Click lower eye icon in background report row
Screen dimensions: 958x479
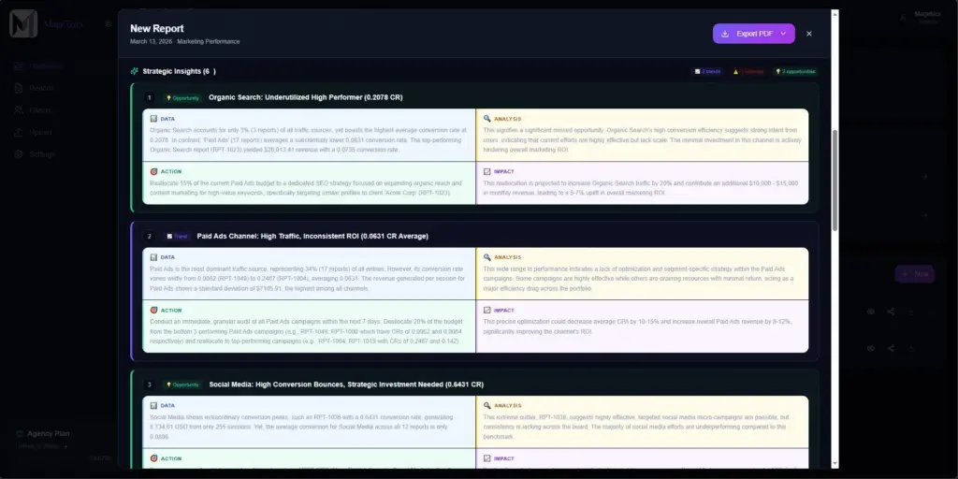[x=871, y=348]
